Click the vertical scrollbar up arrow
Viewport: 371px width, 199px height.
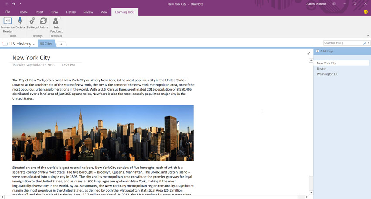point(311,60)
